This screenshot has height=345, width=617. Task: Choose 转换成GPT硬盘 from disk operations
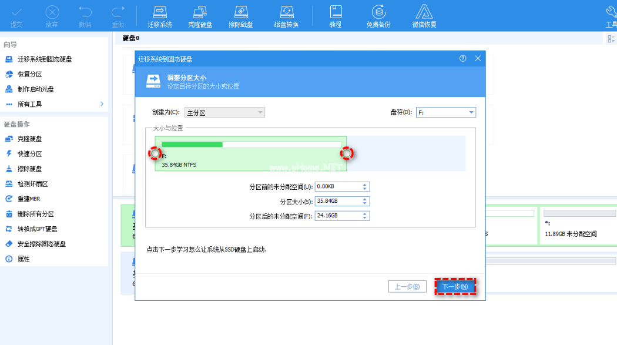coord(37,229)
